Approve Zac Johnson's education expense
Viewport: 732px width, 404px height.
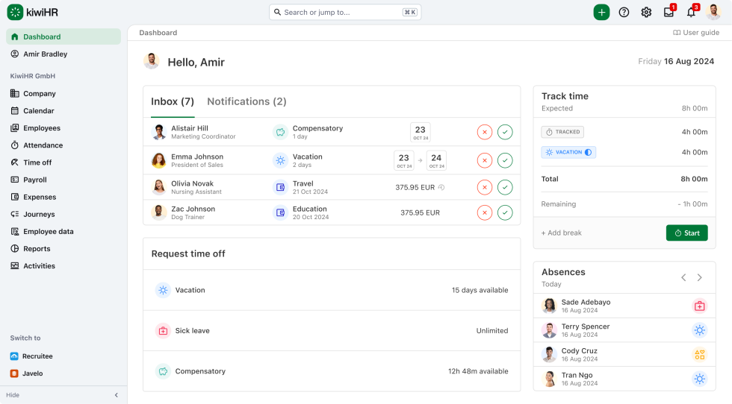point(506,212)
